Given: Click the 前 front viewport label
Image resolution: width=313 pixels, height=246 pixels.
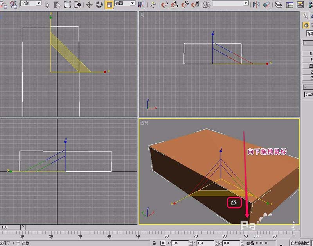Looking at the screenshot, I should (x=142, y=15).
